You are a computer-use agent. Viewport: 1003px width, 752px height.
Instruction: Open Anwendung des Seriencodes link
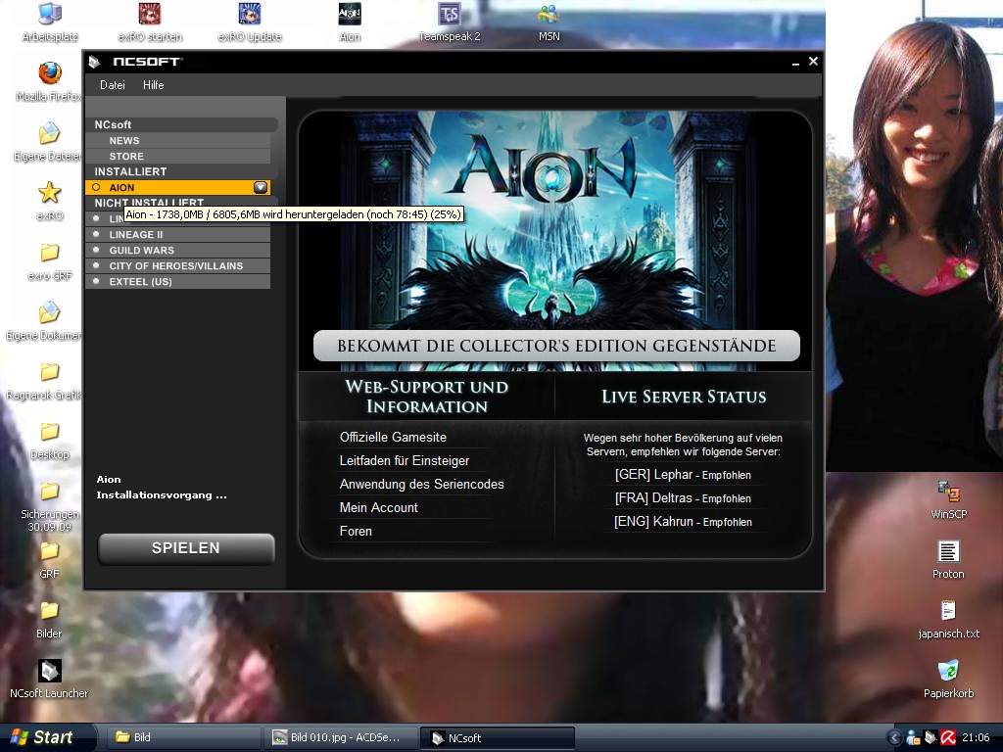click(x=421, y=484)
